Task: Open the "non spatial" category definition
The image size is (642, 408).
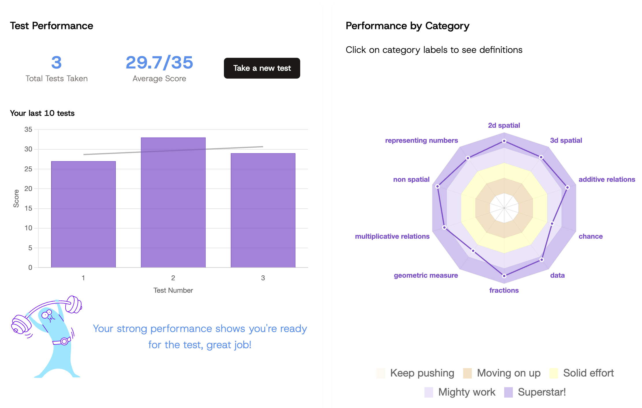Action: click(x=411, y=179)
